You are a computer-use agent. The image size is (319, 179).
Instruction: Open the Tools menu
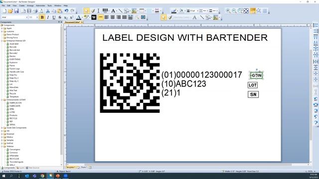click(x=50, y=5)
